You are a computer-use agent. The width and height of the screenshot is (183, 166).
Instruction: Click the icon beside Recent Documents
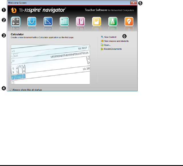click(102, 49)
